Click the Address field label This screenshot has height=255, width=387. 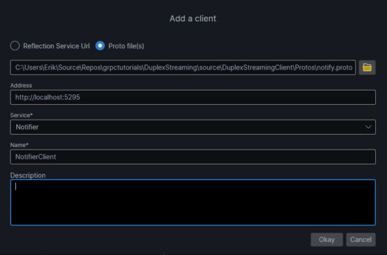[22, 85]
